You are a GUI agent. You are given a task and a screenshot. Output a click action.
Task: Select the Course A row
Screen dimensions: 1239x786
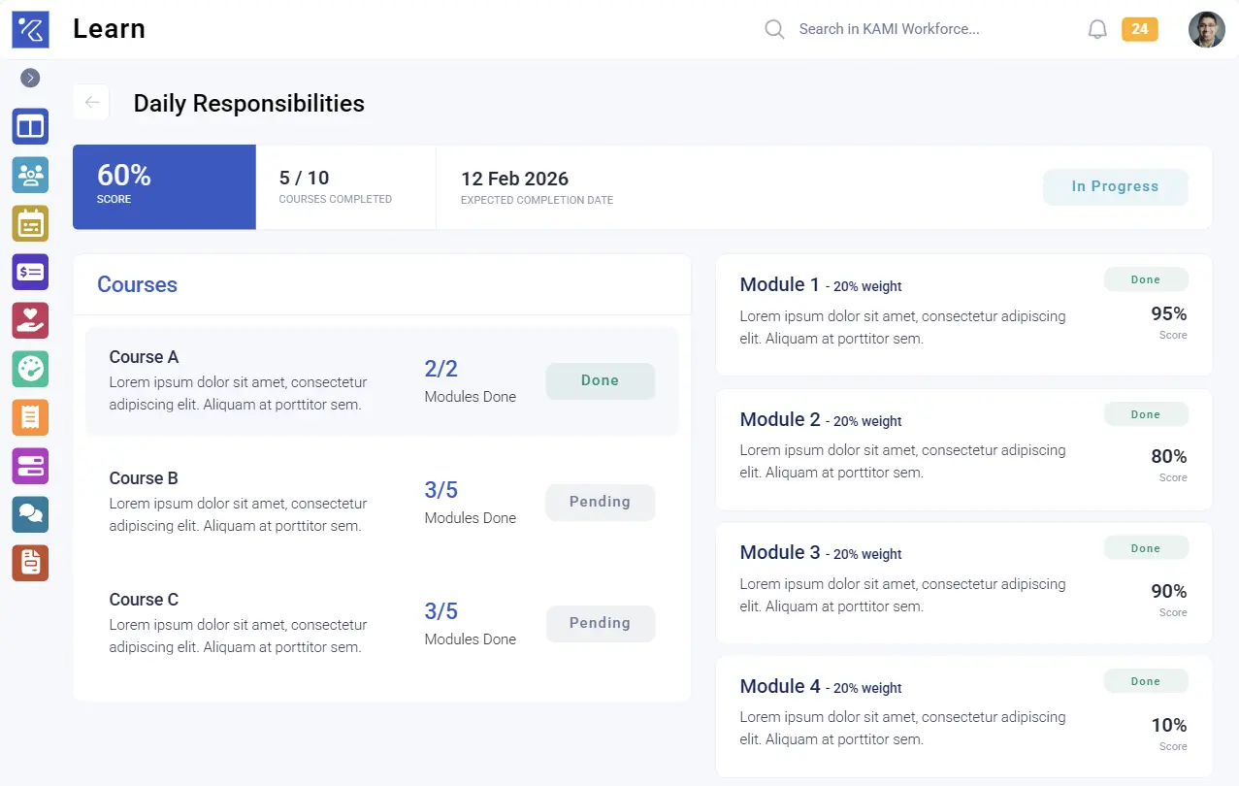click(381, 380)
